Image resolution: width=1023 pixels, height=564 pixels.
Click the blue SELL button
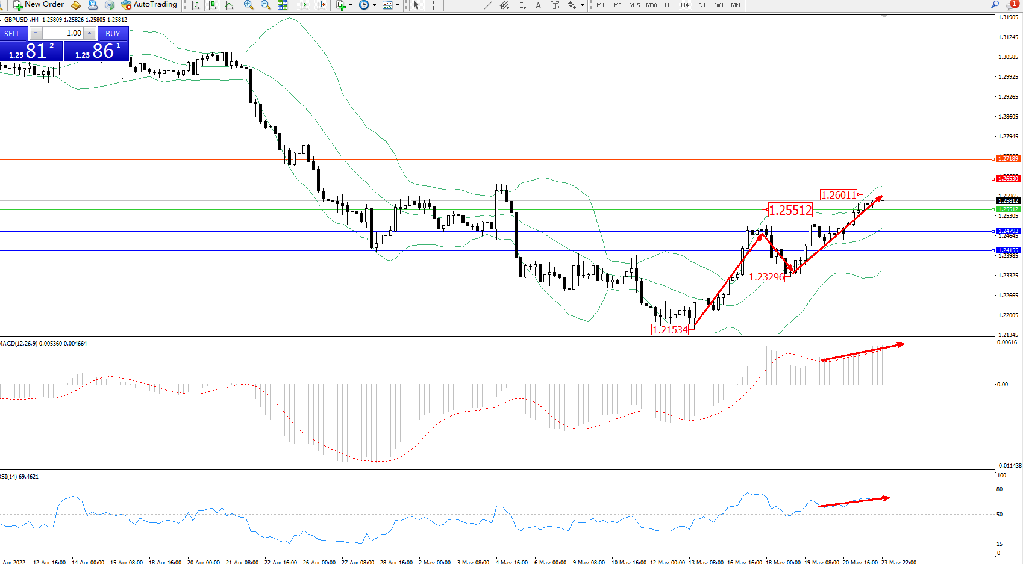click(13, 33)
